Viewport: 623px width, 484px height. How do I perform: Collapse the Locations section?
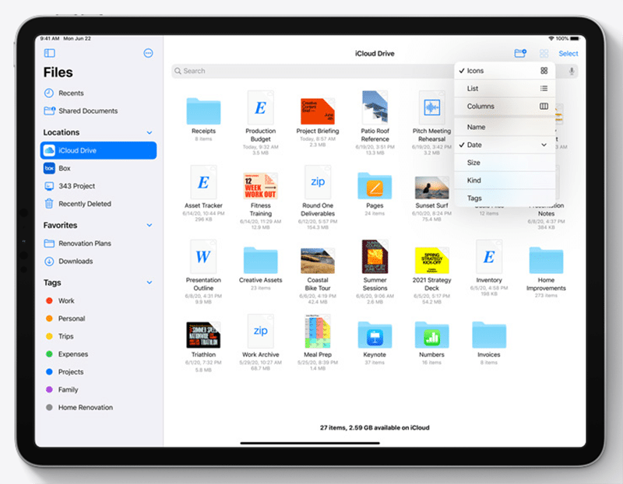(x=150, y=133)
